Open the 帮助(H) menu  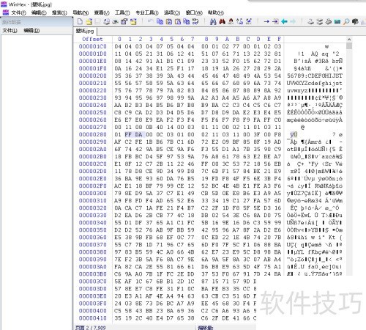[x=216, y=12]
